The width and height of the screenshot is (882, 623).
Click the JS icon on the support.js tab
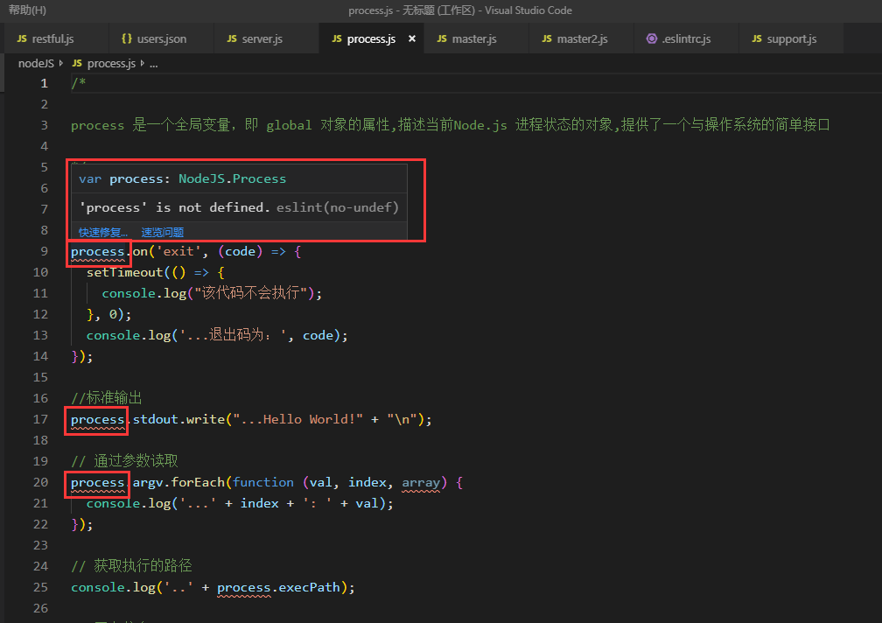759,38
